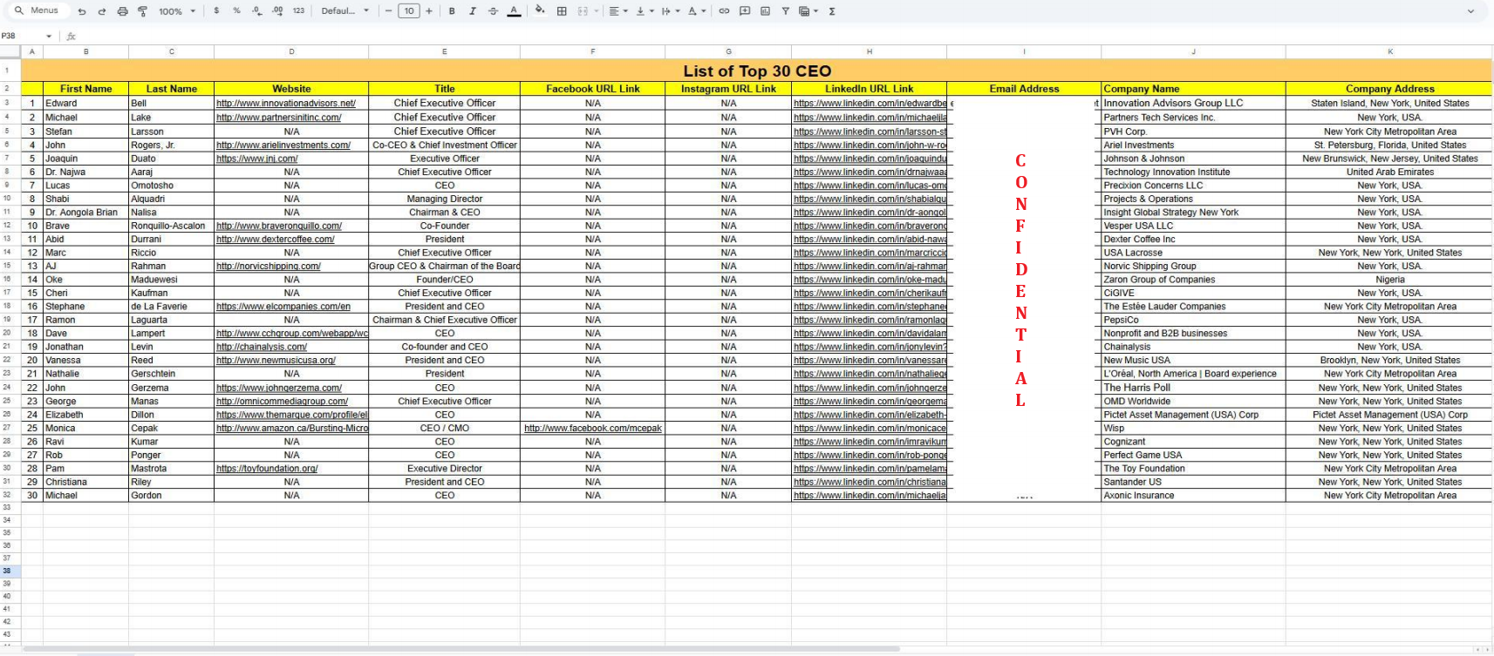Image resolution: width=1494 pixels, height=656 pixels.
Task: Open the vertical align dropdown
Action: pos(645,11)
